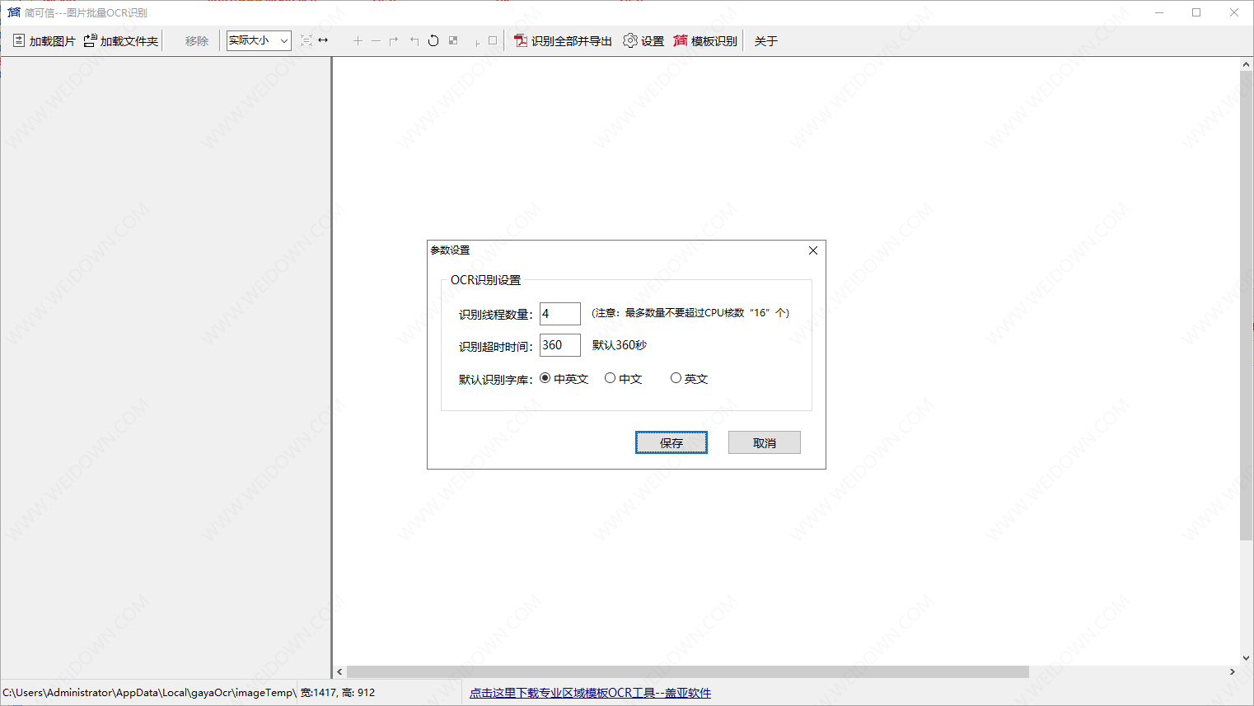Click the imageTemp path text in status bar
1254x706 pixels.
coord(149,693)
